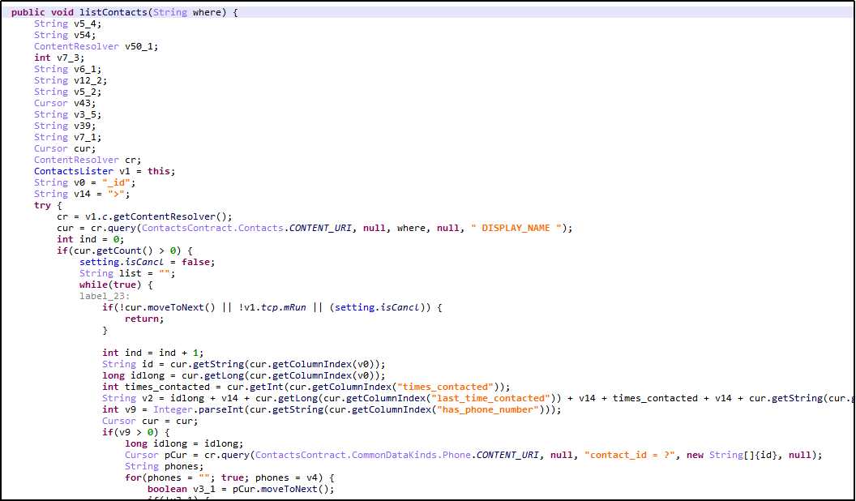Click the while(true) loop statement
The width and height of the screenshot is (856, 501).
click(x=115, y=285)
